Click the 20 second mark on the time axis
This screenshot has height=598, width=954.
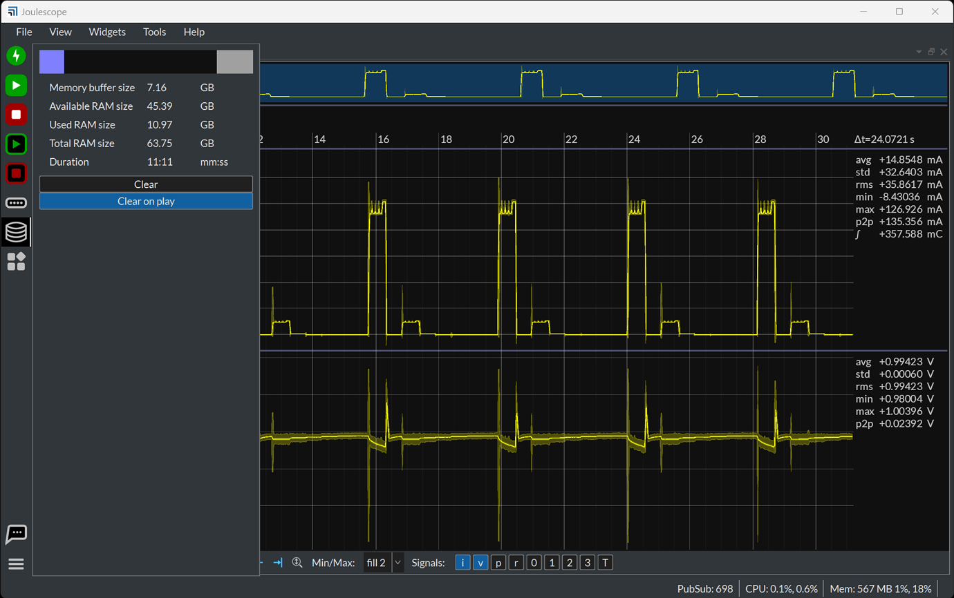coord(508,139)
